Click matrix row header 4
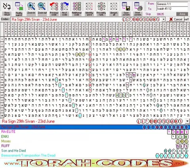Screen dimensions: 190x168 [2, 54]
